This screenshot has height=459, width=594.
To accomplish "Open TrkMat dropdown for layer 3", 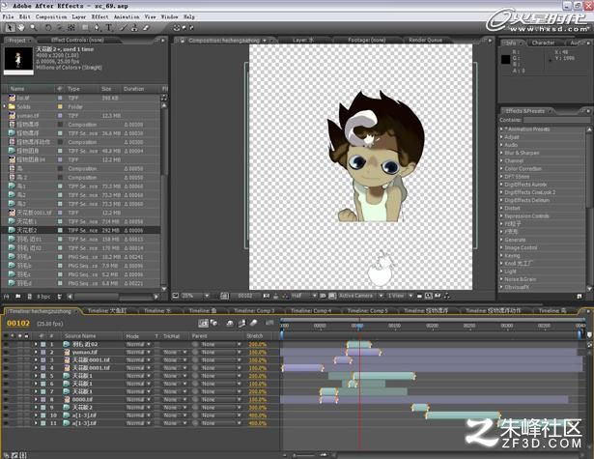I will point(175,360).
